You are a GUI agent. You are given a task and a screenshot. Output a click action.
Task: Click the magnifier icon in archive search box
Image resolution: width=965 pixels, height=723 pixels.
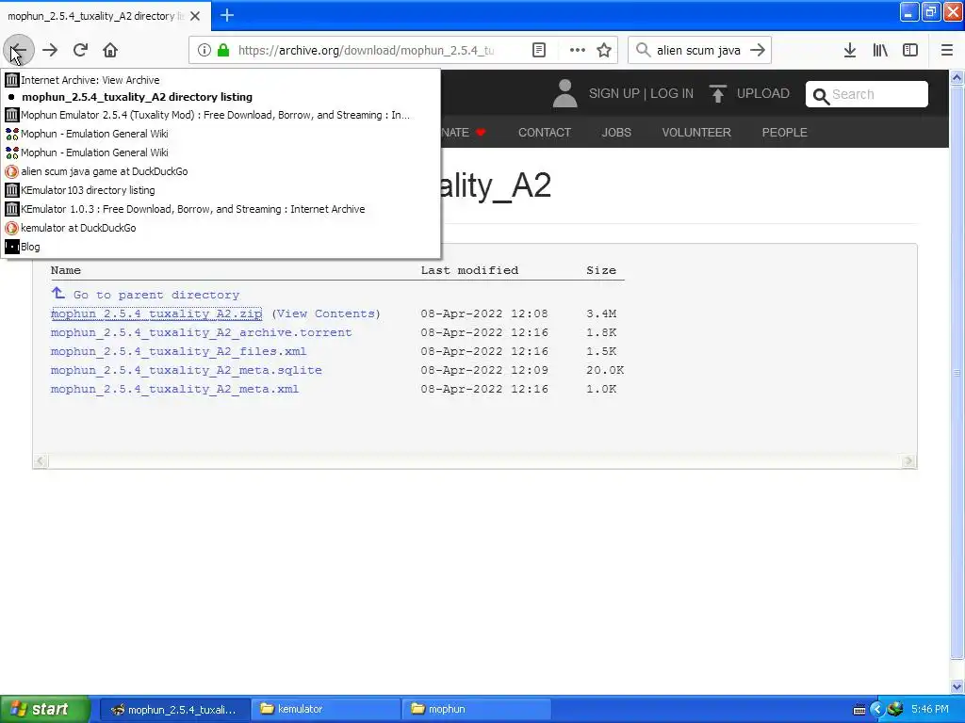(x=821, y=96)
